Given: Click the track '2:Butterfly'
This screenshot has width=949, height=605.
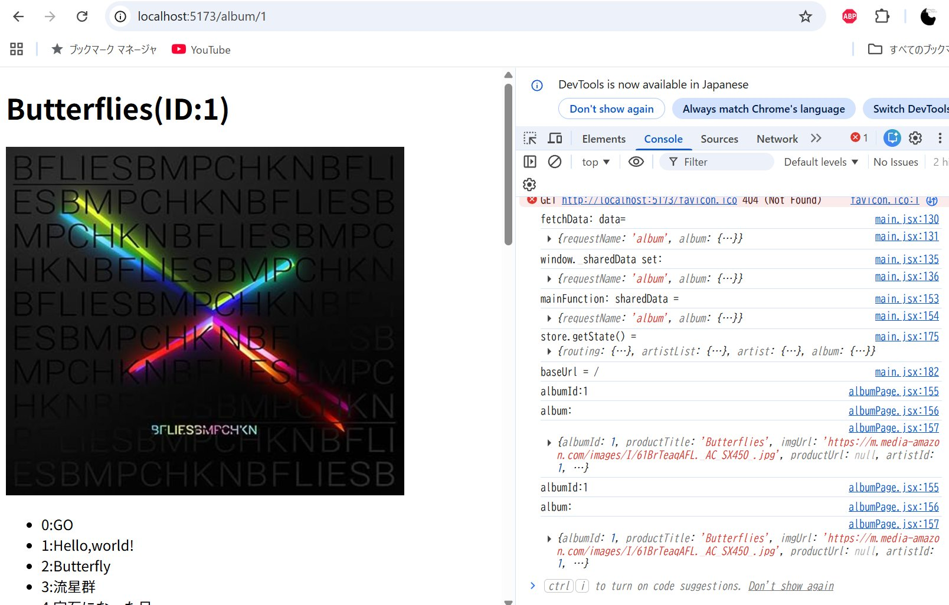Looking at the screenshot, I should [76, 566].
